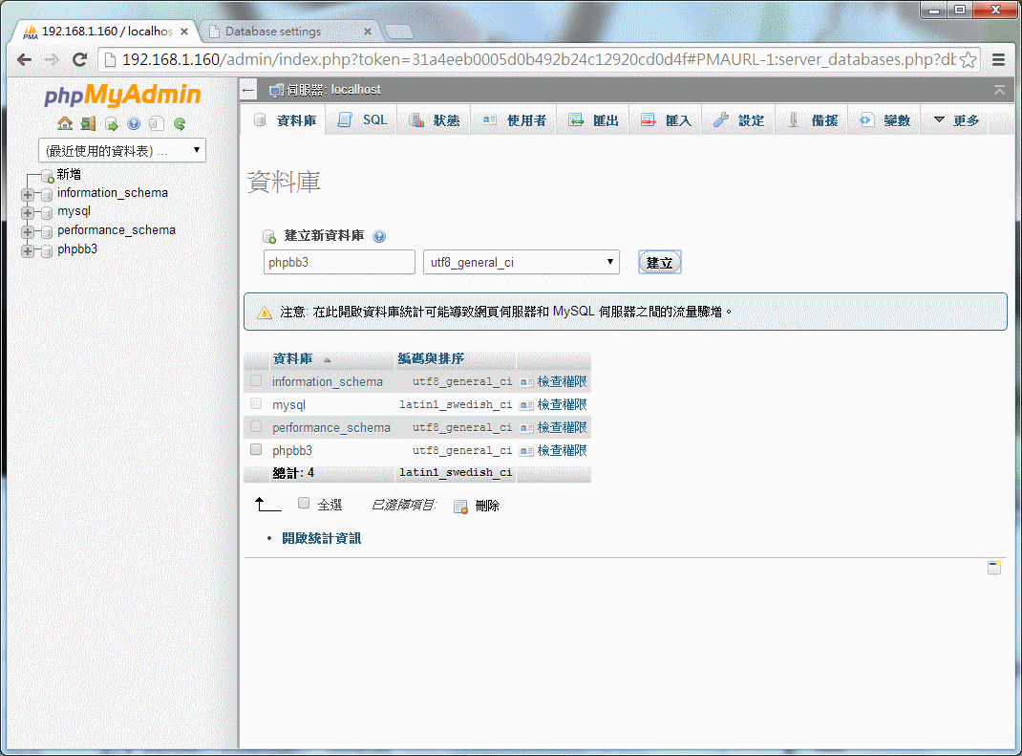Image resolution: width=1022 pixels, height=756 pixels.
Task: Click 檢查權限 link for mysql
Action: pyautogui.click(x=562, y=405)
